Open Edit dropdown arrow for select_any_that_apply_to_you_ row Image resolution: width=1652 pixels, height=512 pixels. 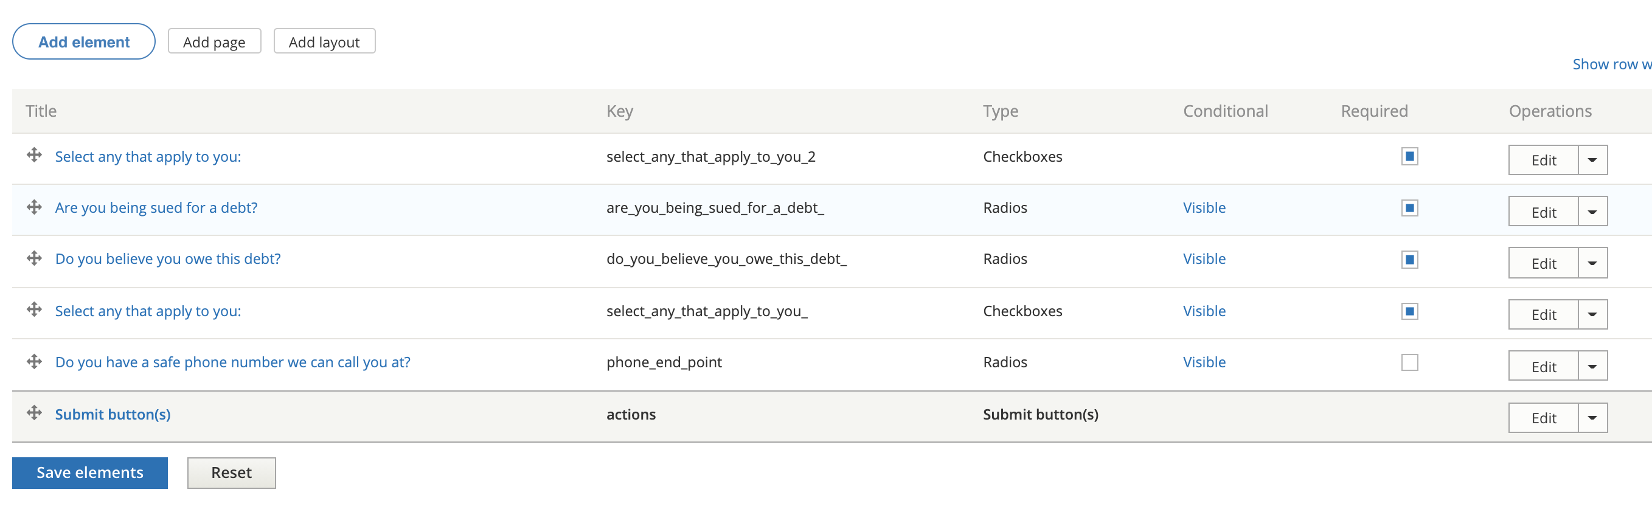(x=1592, y=314)
